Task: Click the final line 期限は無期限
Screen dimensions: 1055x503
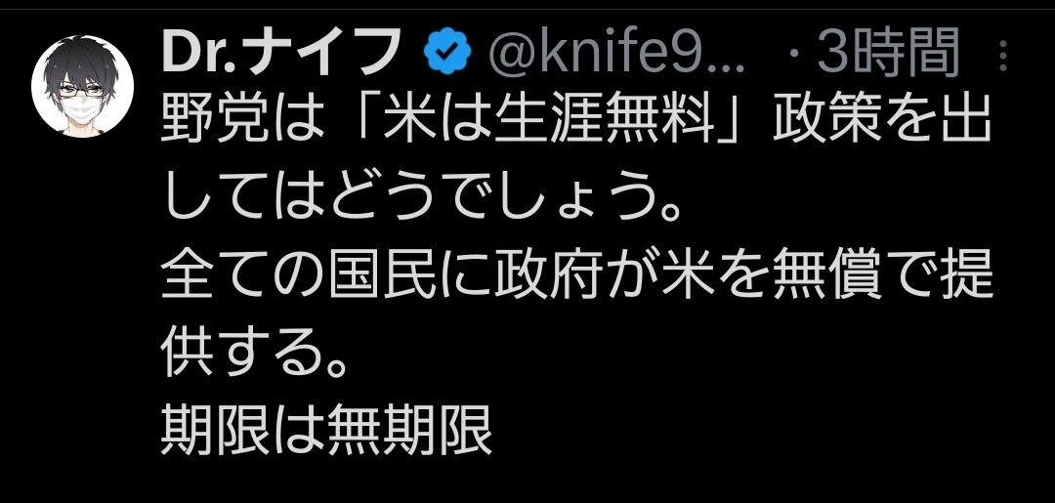Action: click(x=327, y=426)
